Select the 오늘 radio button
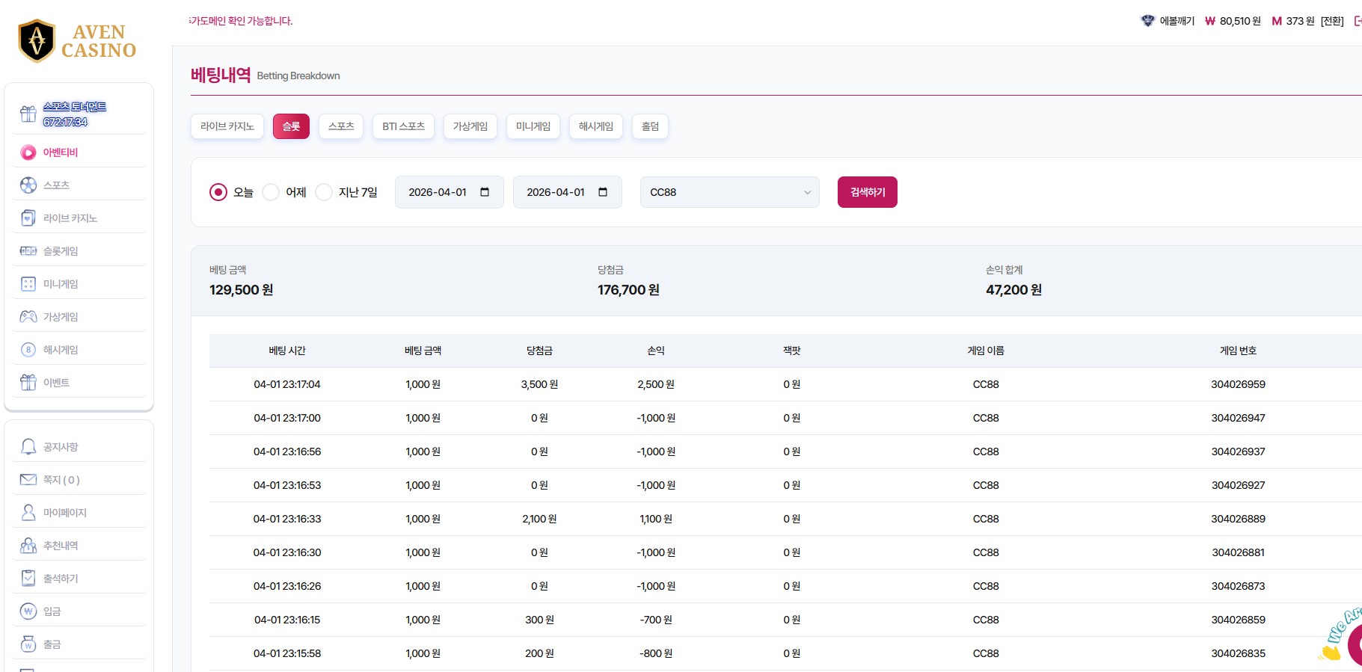The image size is (1362, 672). [218, 193]
